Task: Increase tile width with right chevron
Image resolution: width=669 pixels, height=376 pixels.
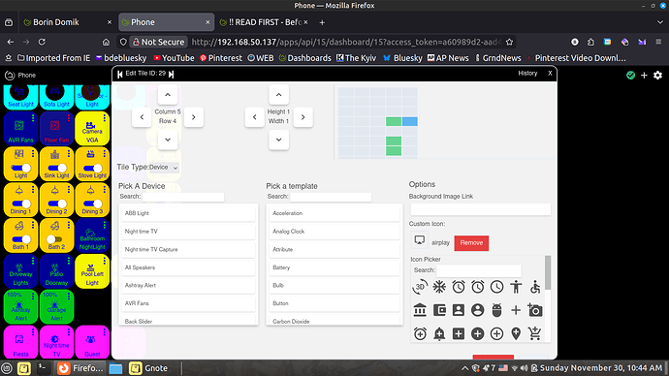Action: click(x=303, y=117)
